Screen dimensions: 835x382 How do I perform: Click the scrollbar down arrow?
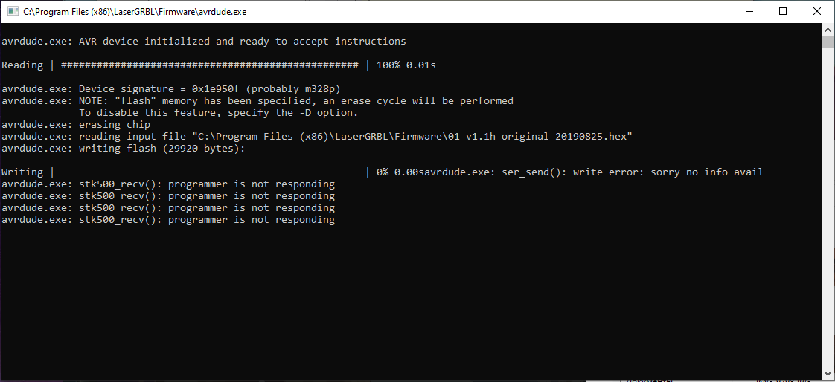click(828, 373)
